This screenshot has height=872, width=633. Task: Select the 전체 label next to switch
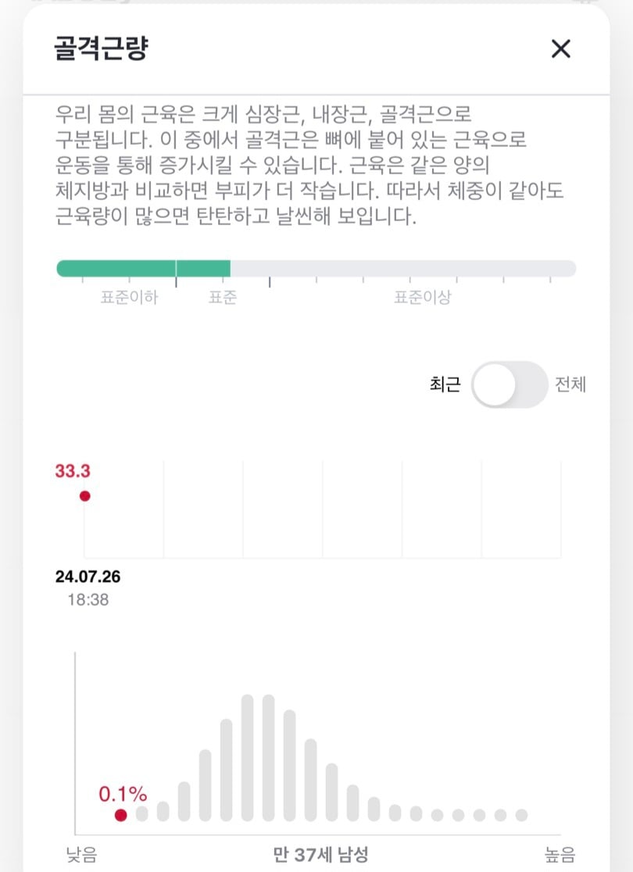(x=570, y=384)
